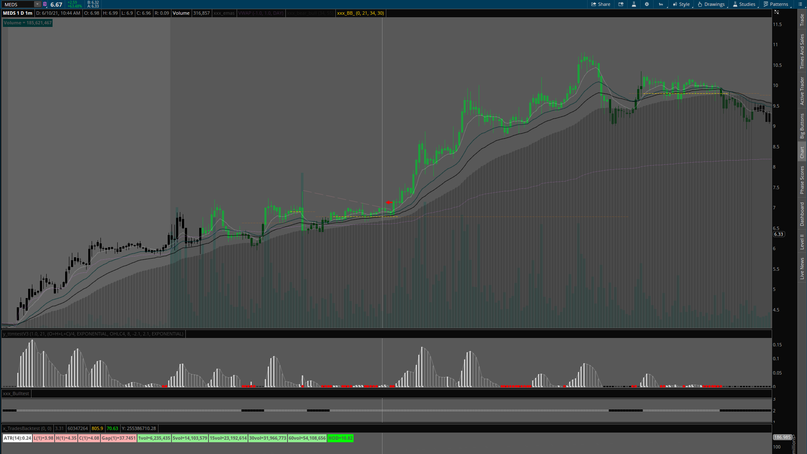
Task: Open the Style menu
Action: (x=681, y=4)
